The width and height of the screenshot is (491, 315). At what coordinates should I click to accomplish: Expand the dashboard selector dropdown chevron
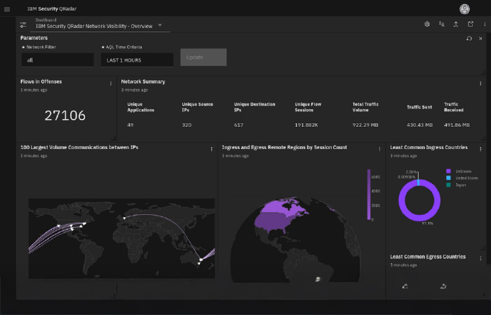coord(160,25)
